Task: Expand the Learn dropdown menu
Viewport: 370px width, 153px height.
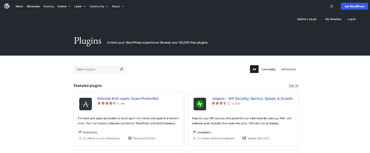Action: (80, 6)
